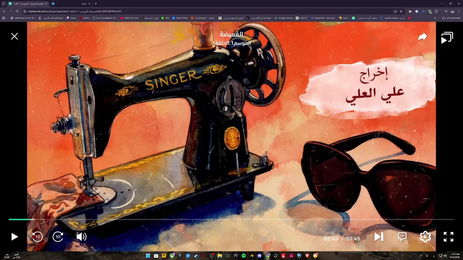Go back to the previous page
Viewport: 463px width, 260px height.
click(x=4, y=11)
